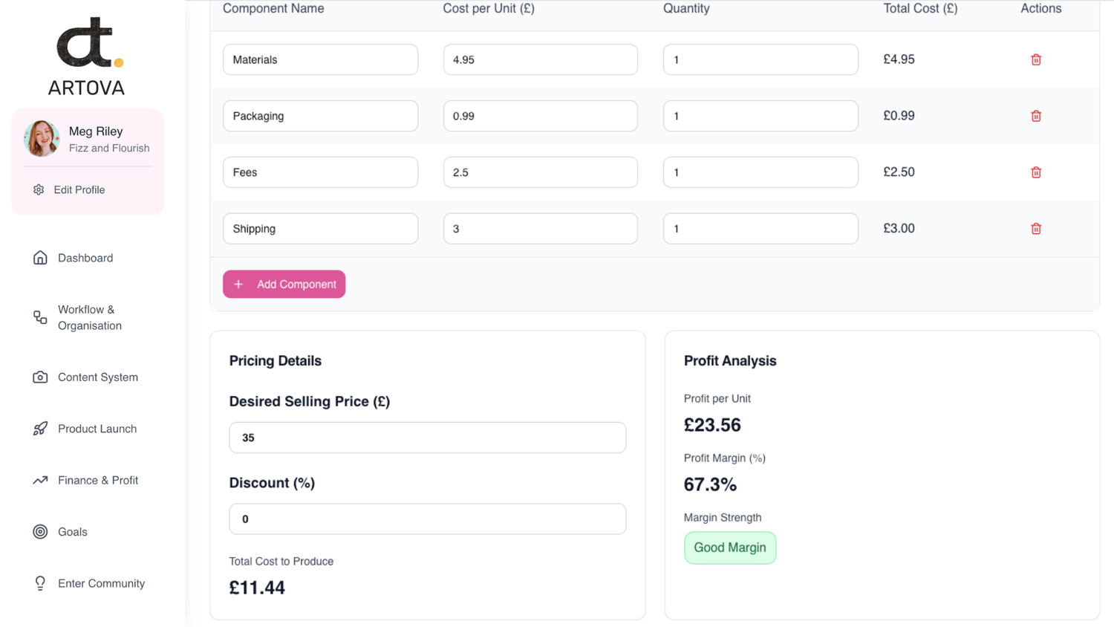
Task: Delete the Packaging component row
Action: [x=1036, y=116]
